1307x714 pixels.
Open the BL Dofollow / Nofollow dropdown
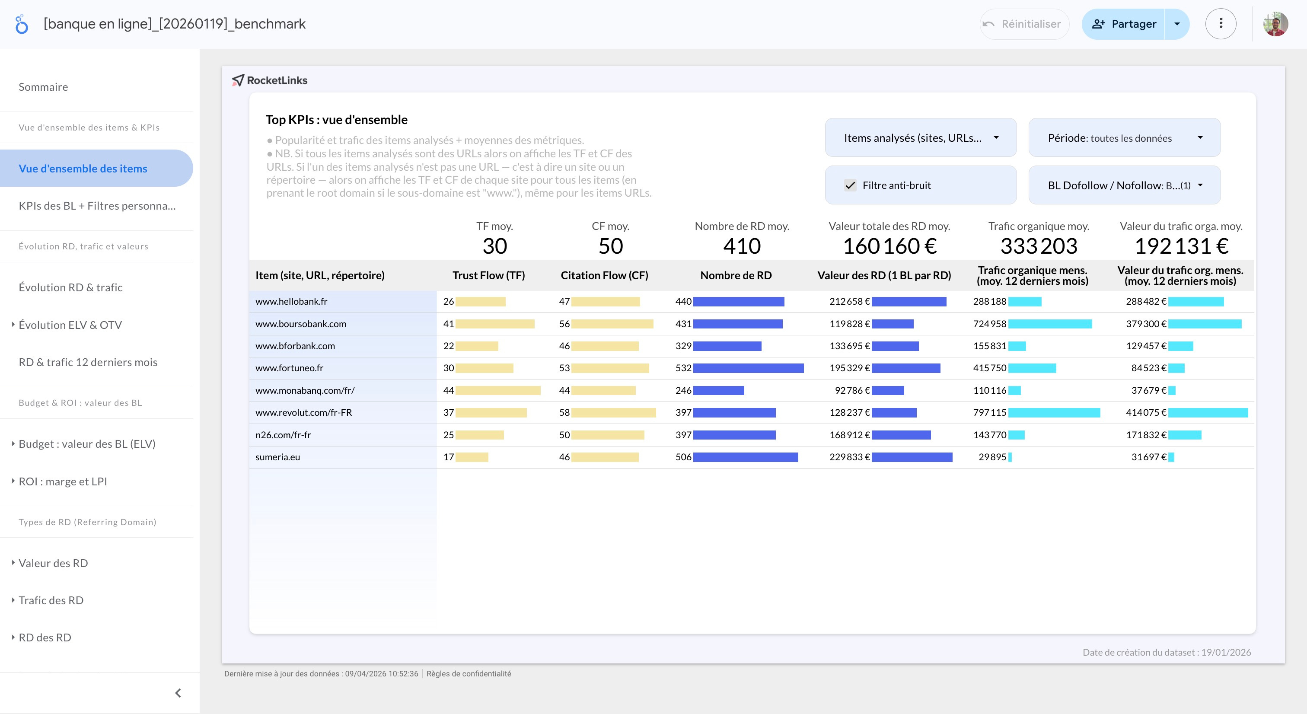pyautogui.click(x=1124, y=186)
